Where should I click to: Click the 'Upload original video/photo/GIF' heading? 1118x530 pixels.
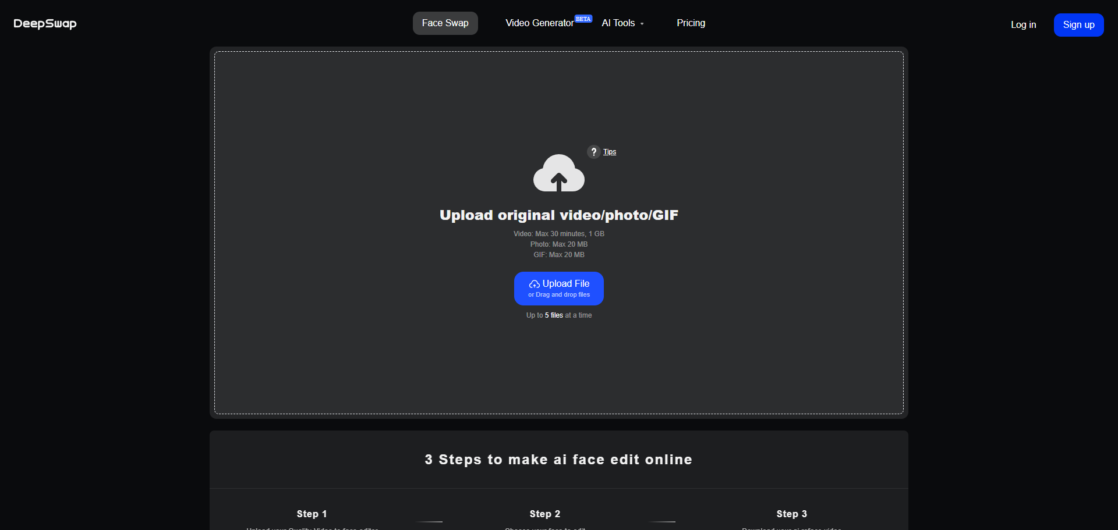pos(558,215)
